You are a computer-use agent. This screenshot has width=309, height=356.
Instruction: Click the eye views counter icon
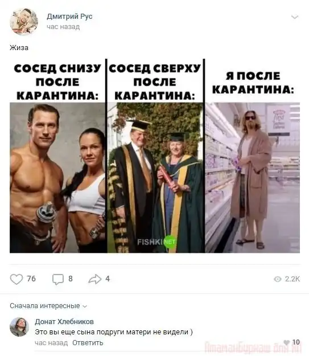click(278, 279)
